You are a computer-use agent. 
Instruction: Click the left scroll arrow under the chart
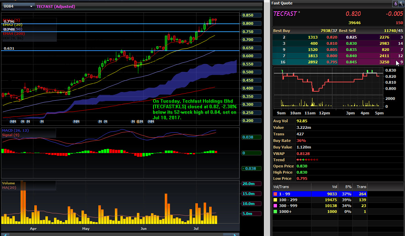[x=5, y=235]
